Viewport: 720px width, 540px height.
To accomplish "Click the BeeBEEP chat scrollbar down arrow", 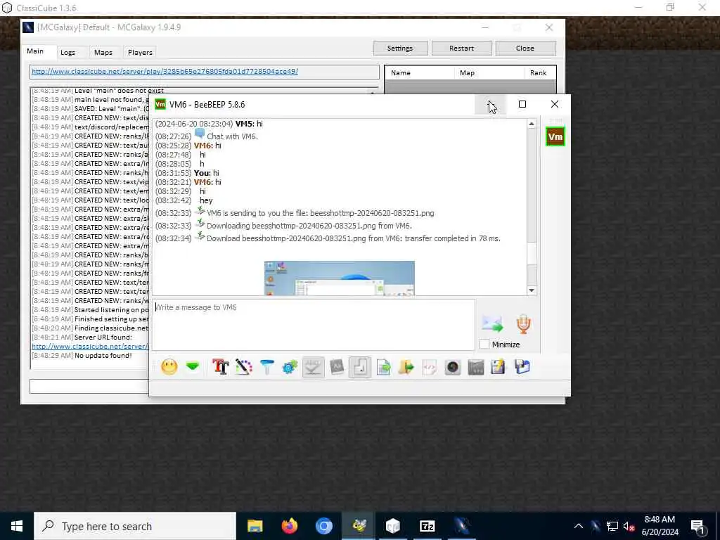I will (x=532, y=290).
